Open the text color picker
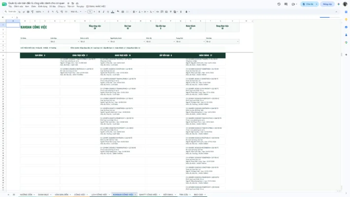 [x=113, y=12]
